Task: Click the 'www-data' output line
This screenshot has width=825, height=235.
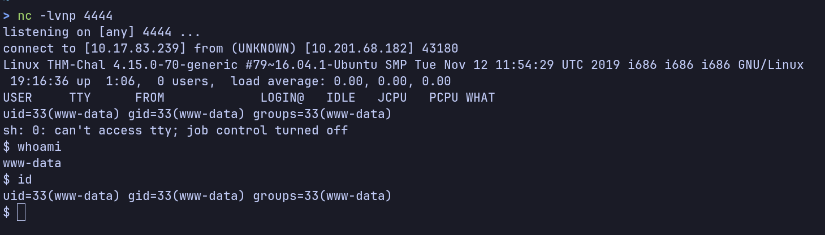Action: [32, 163]
